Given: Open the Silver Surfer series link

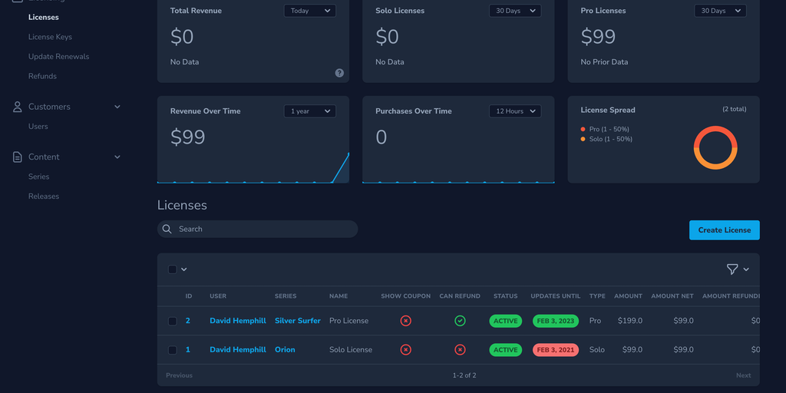Looking at the screenshot, I should (x=297, y=321).
